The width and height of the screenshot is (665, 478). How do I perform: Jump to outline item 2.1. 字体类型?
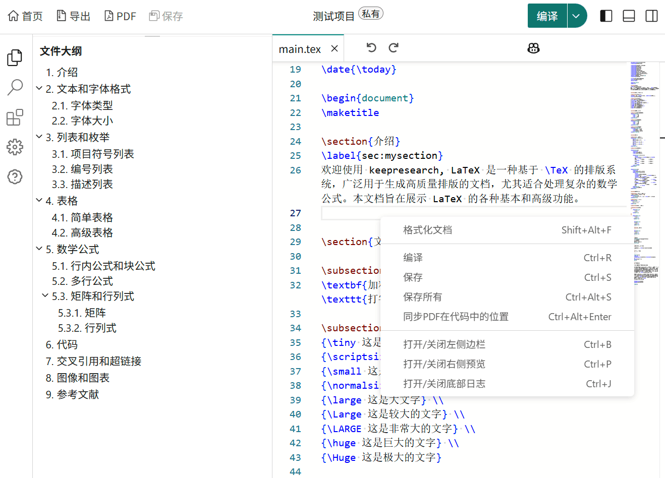pyautogui.click(x=82, y=106)
